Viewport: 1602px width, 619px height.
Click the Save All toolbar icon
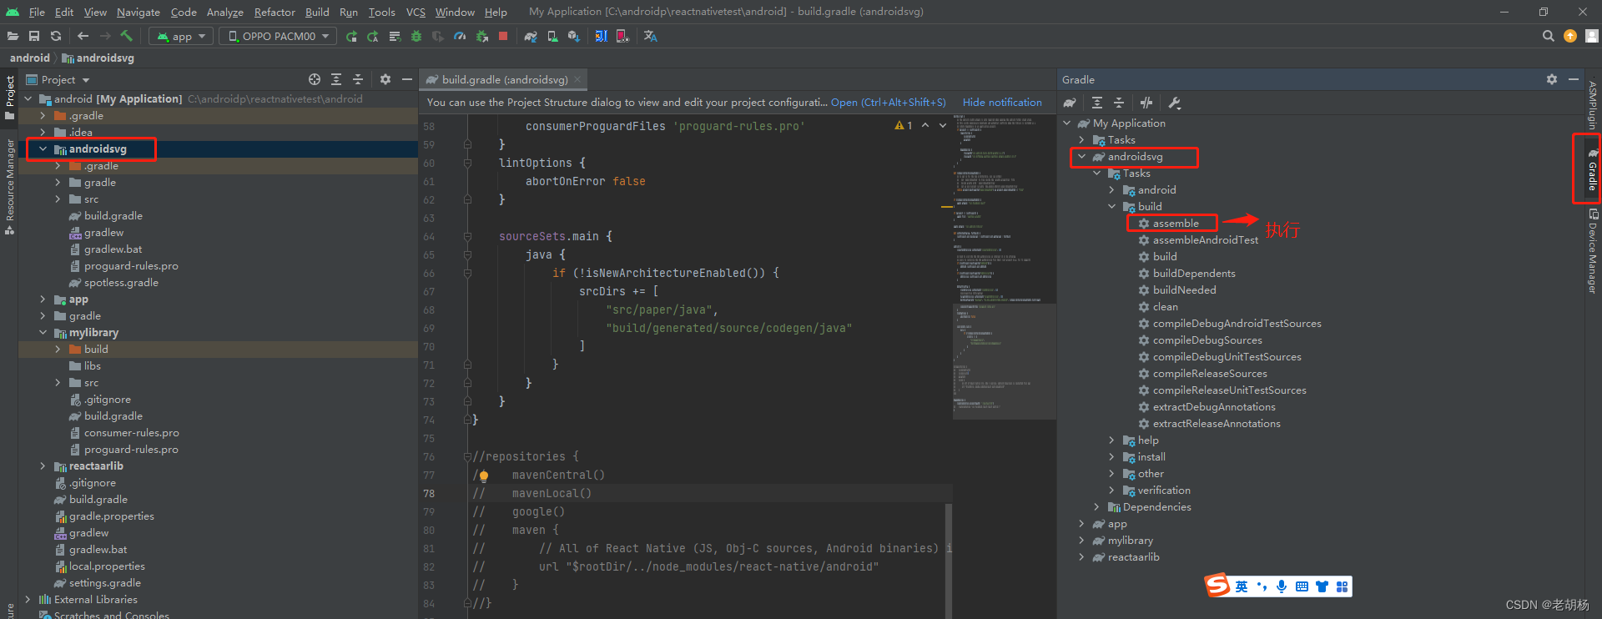pyautogui.click(x=34, y=36)
